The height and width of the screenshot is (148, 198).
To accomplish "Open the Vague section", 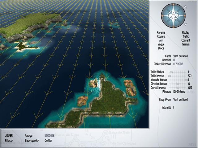I will pyautogui.click(x=161, y=44).
